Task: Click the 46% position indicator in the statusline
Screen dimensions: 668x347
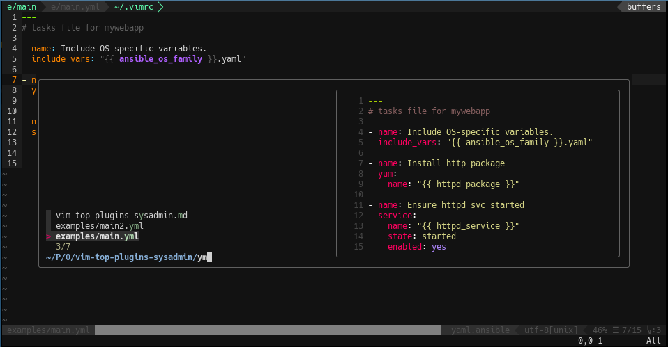Action: pos(600,330)
